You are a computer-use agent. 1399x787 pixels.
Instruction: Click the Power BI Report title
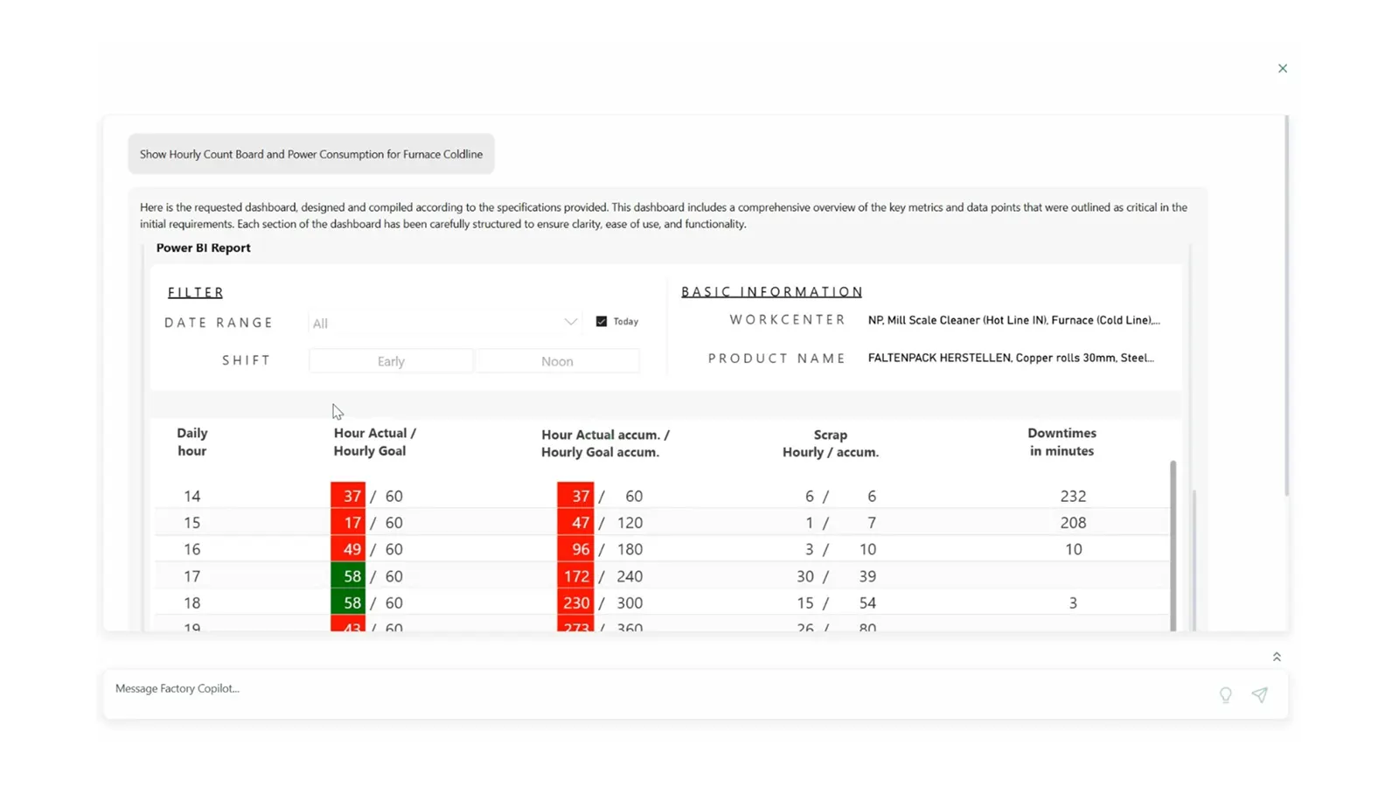(x=203, y=247)
